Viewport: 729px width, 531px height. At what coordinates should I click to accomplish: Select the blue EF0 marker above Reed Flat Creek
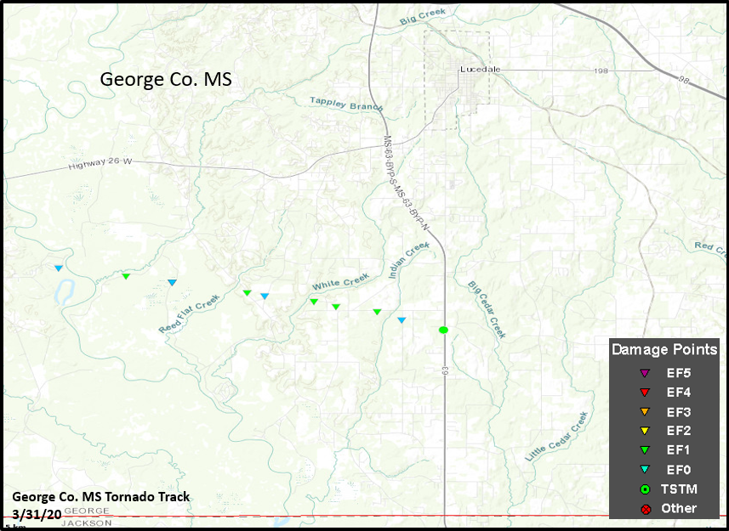click(172, 282)
